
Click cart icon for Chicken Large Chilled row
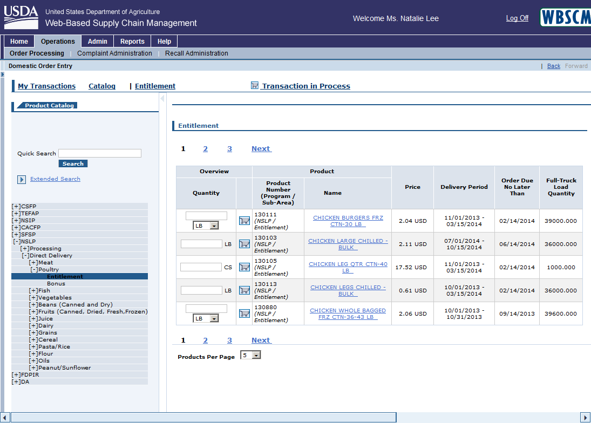click(x=244, y=244)
